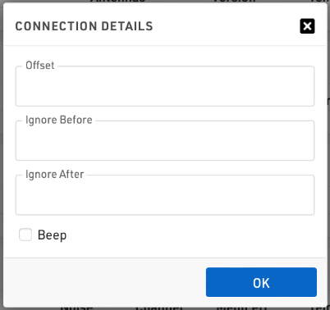The image size is (330, 310).
Task: Click the dimmed Noise label below dialog
Action: pyautogui.click(x=76, y=308)
